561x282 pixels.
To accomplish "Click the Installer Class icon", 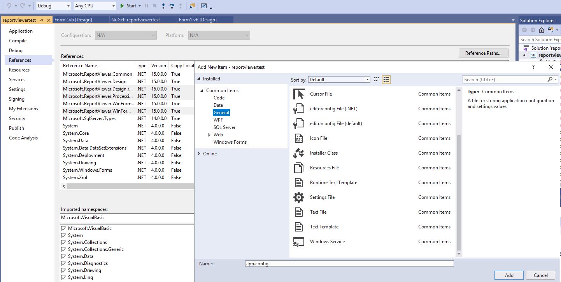I will 298,153.
